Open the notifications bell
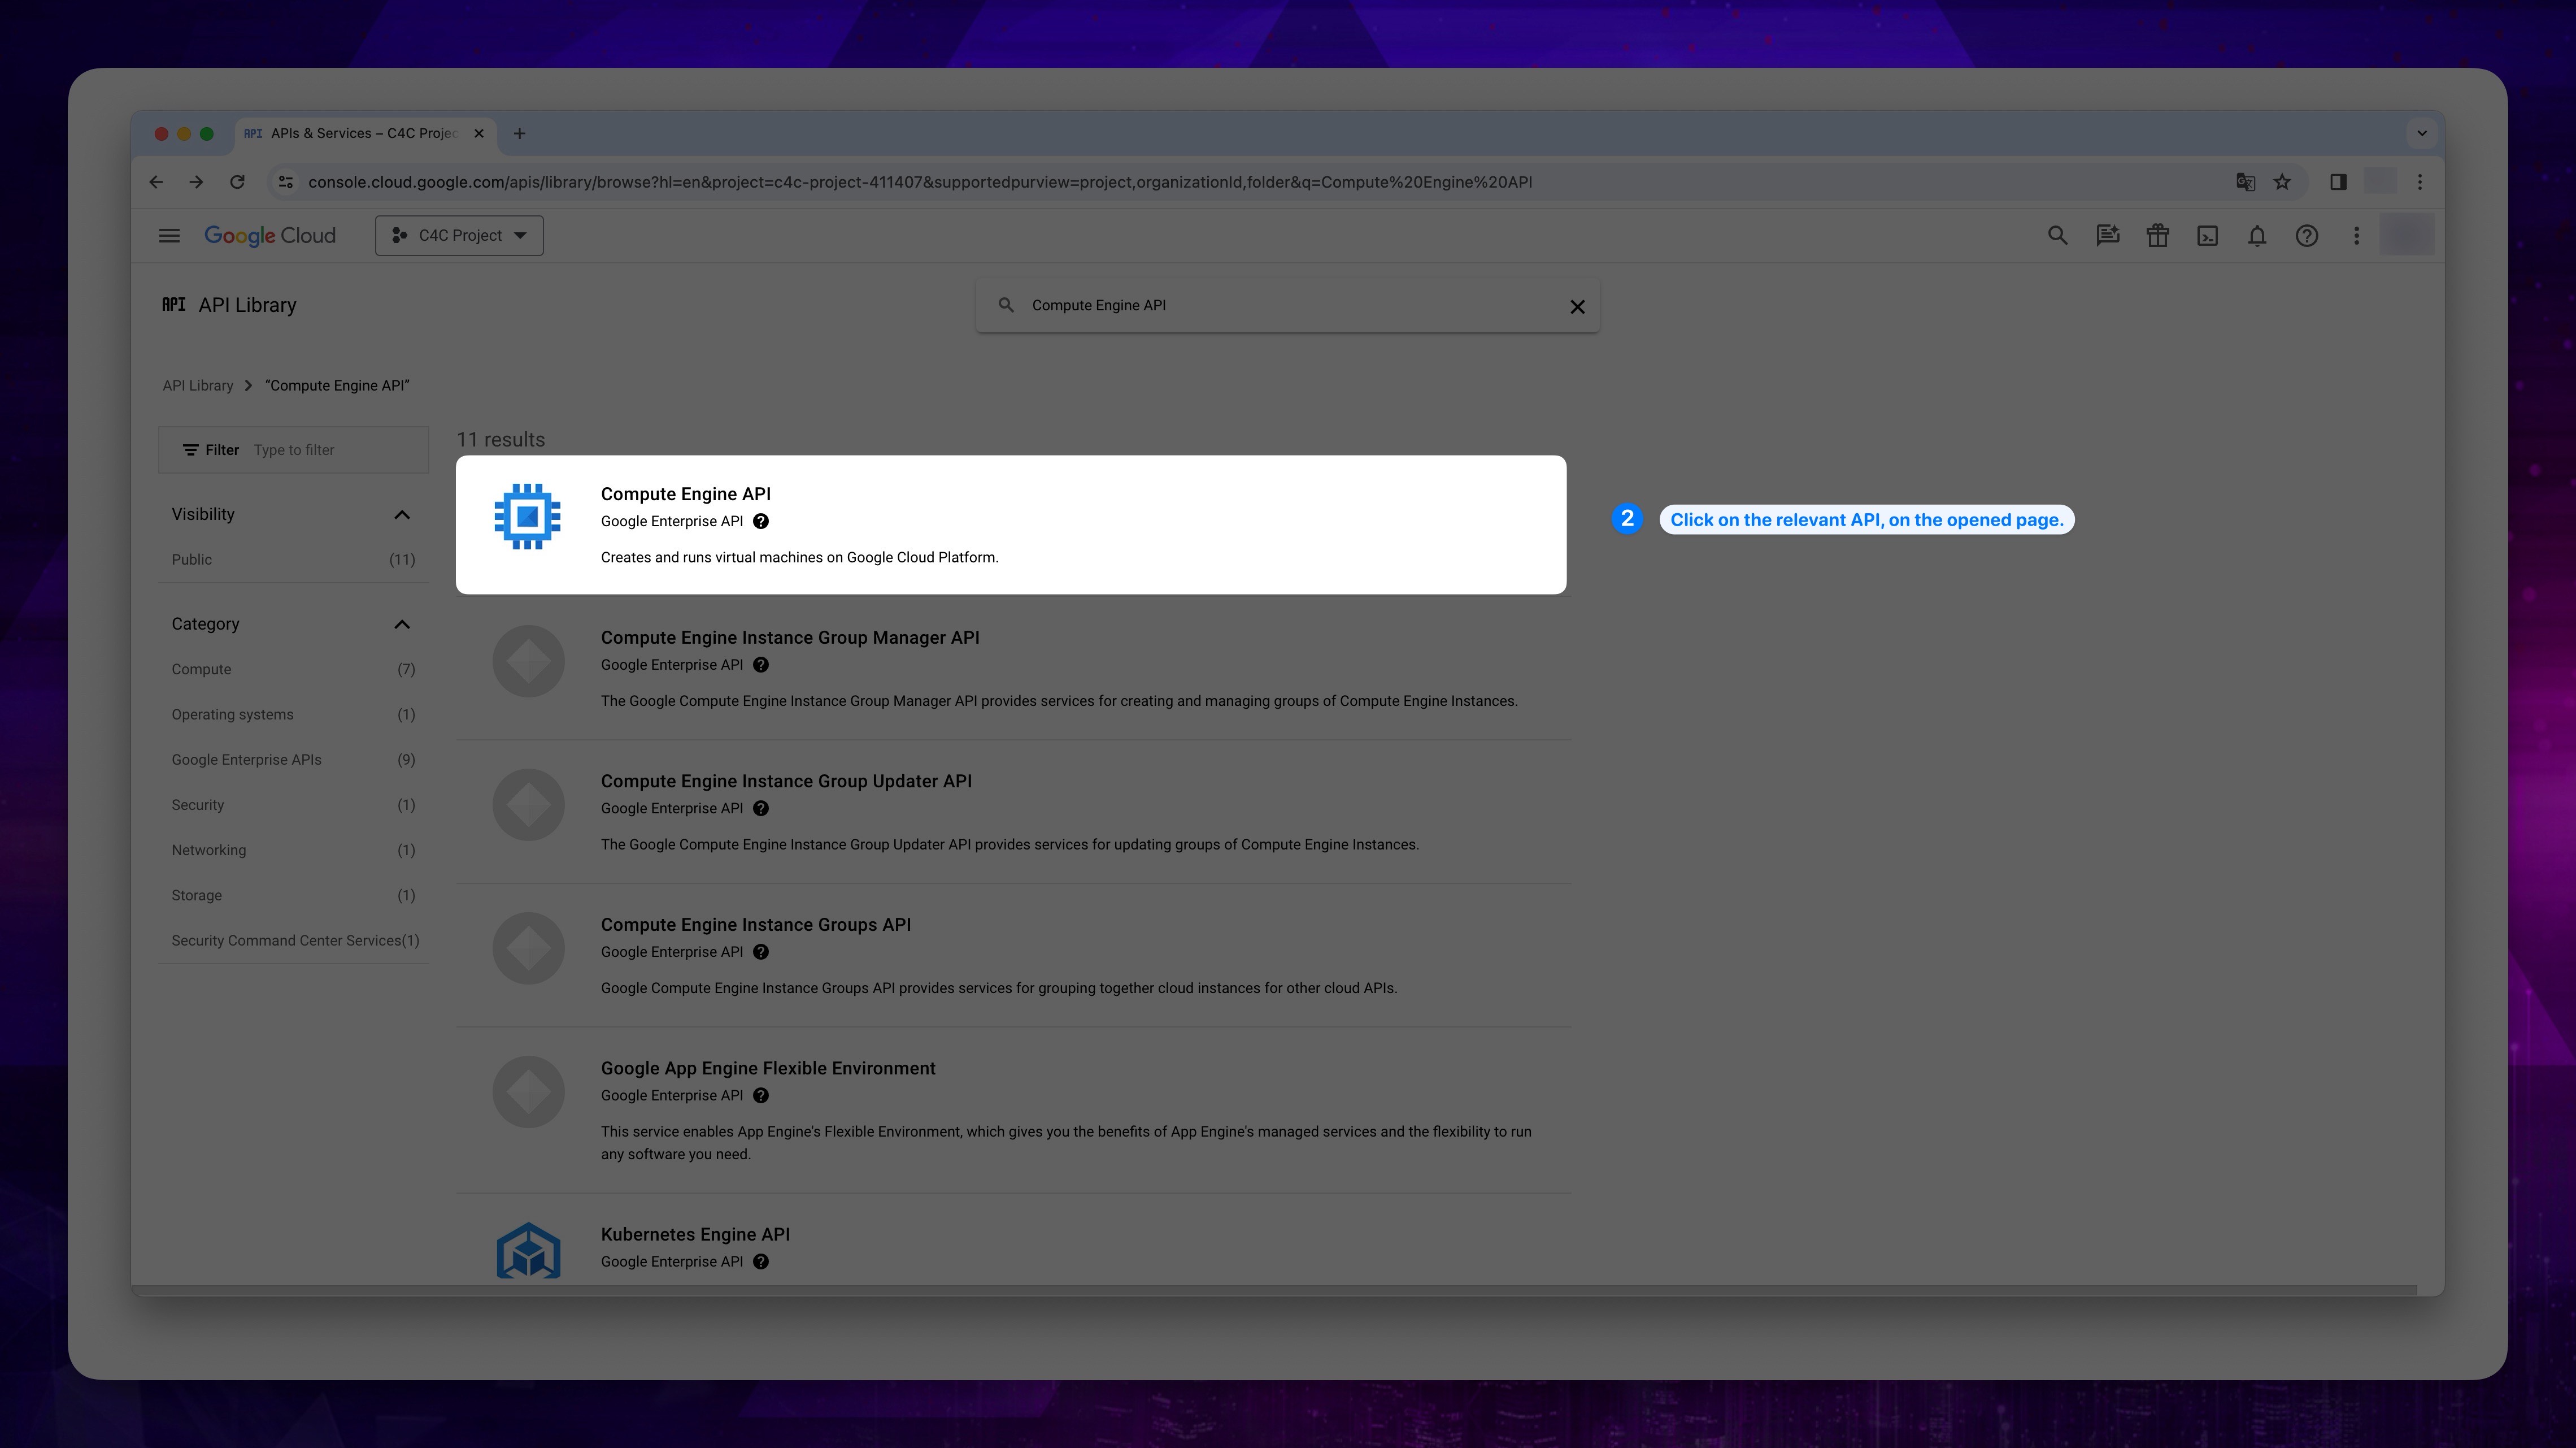 coord(2257,235)
